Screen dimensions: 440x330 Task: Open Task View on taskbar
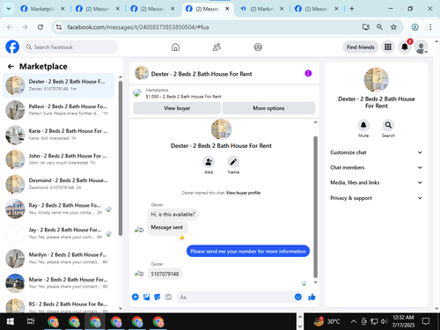click(31, 321)
